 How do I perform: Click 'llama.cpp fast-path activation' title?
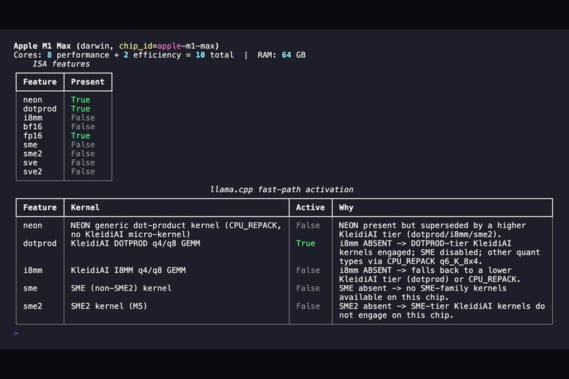coord(282,190)
